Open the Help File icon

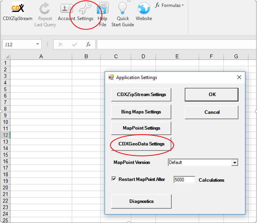(x=103, y=8)
